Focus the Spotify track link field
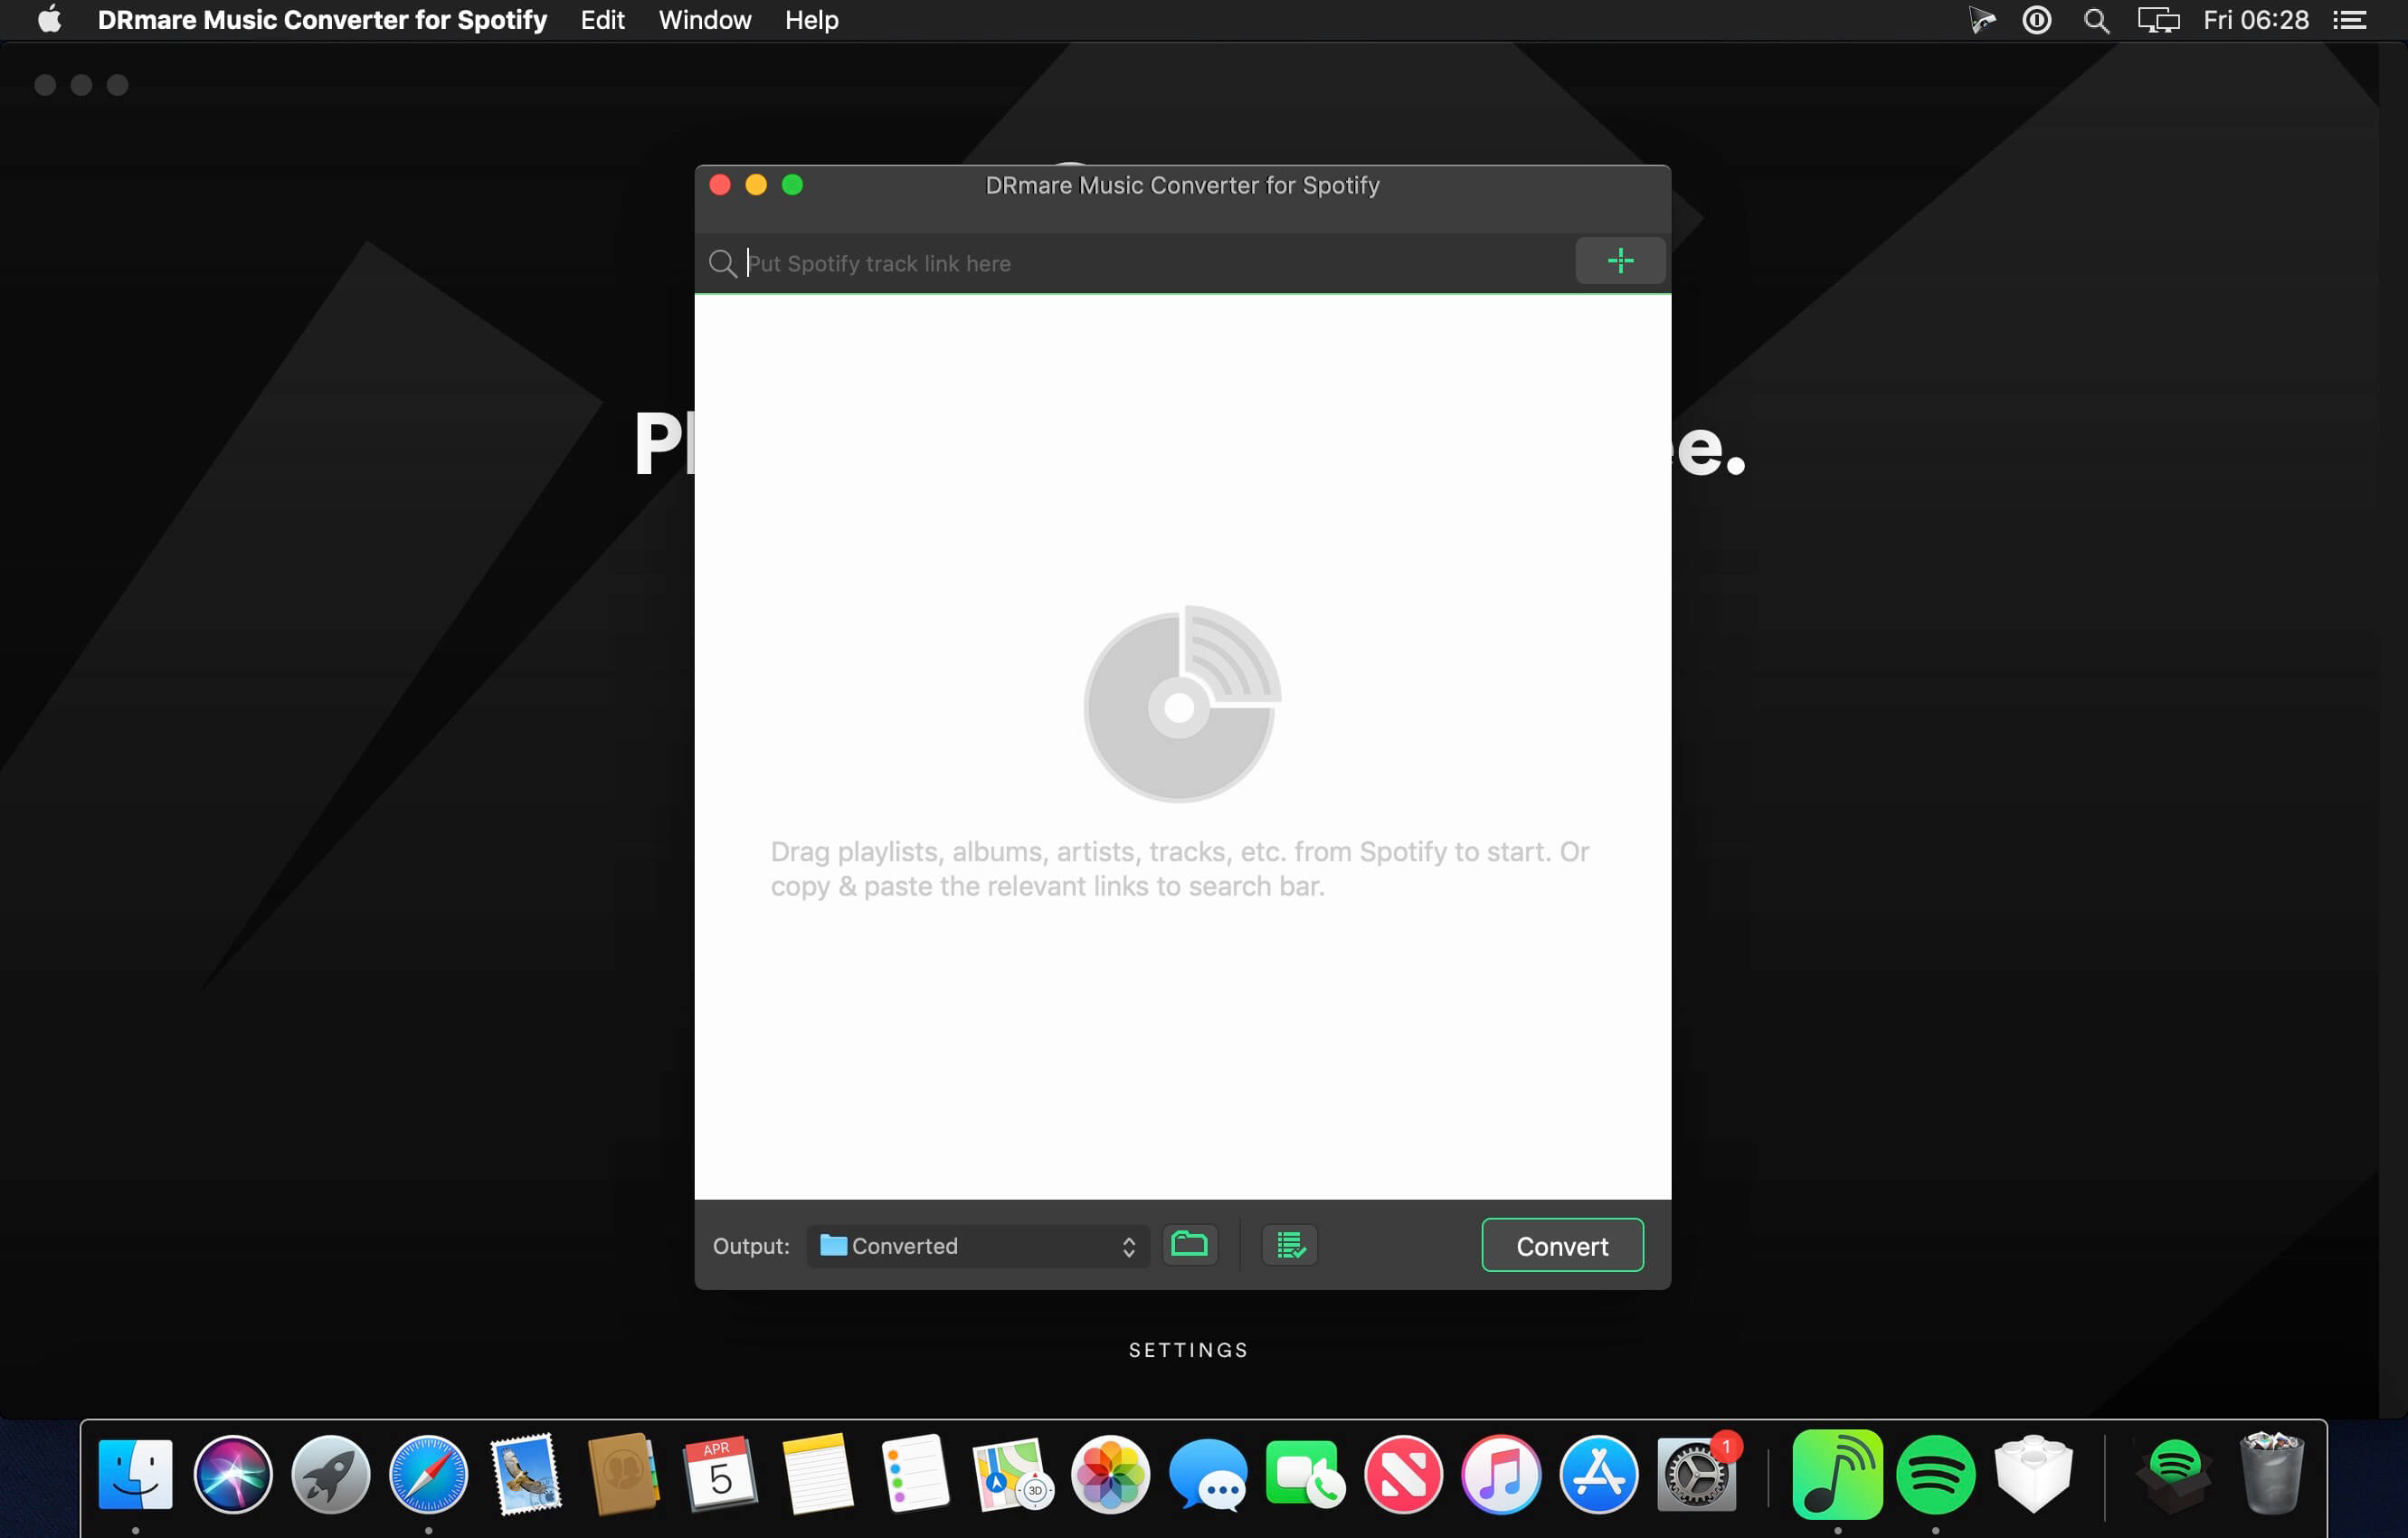 [1150, 263]
